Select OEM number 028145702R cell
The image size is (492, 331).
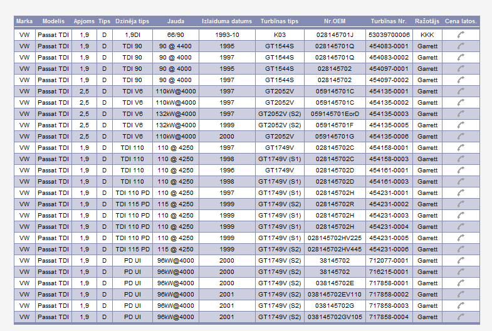point(335,204)
